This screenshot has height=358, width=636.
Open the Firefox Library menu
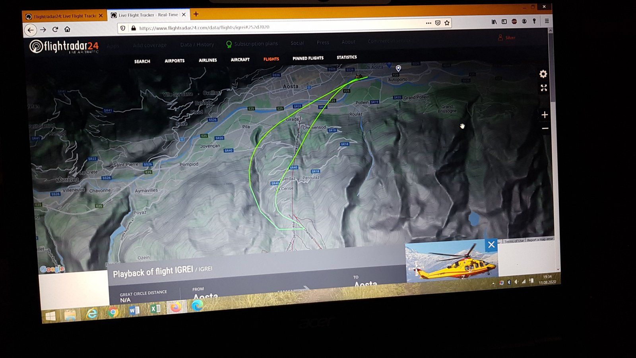point(494,22)
